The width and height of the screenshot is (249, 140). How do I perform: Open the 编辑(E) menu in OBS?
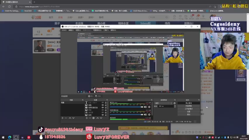71,30
